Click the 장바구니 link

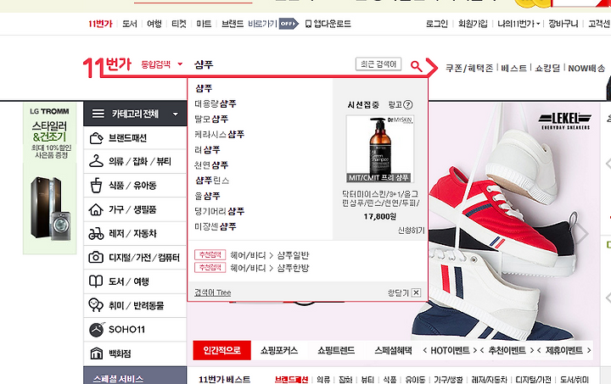point(563,24)
